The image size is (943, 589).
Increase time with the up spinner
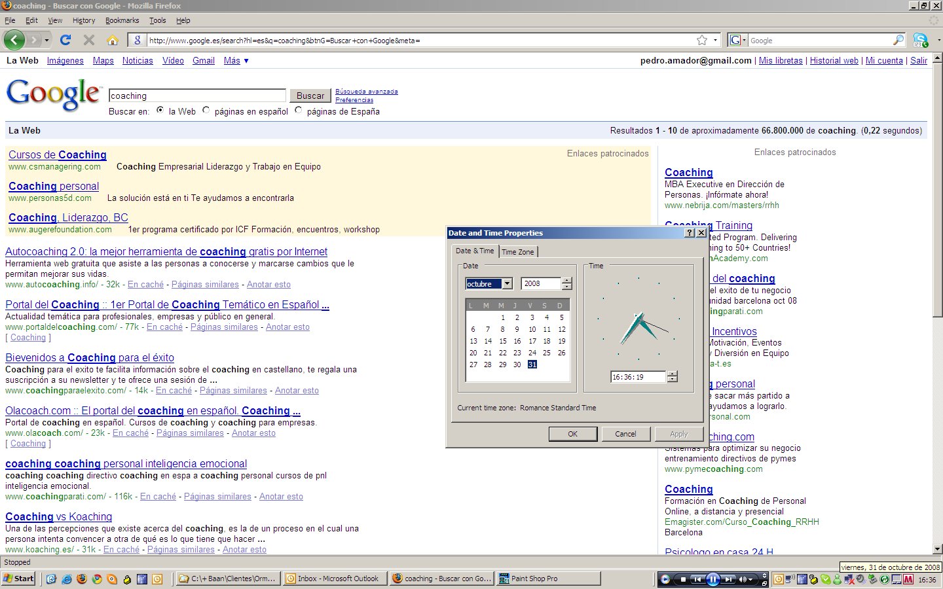click(x=672, y=374)
